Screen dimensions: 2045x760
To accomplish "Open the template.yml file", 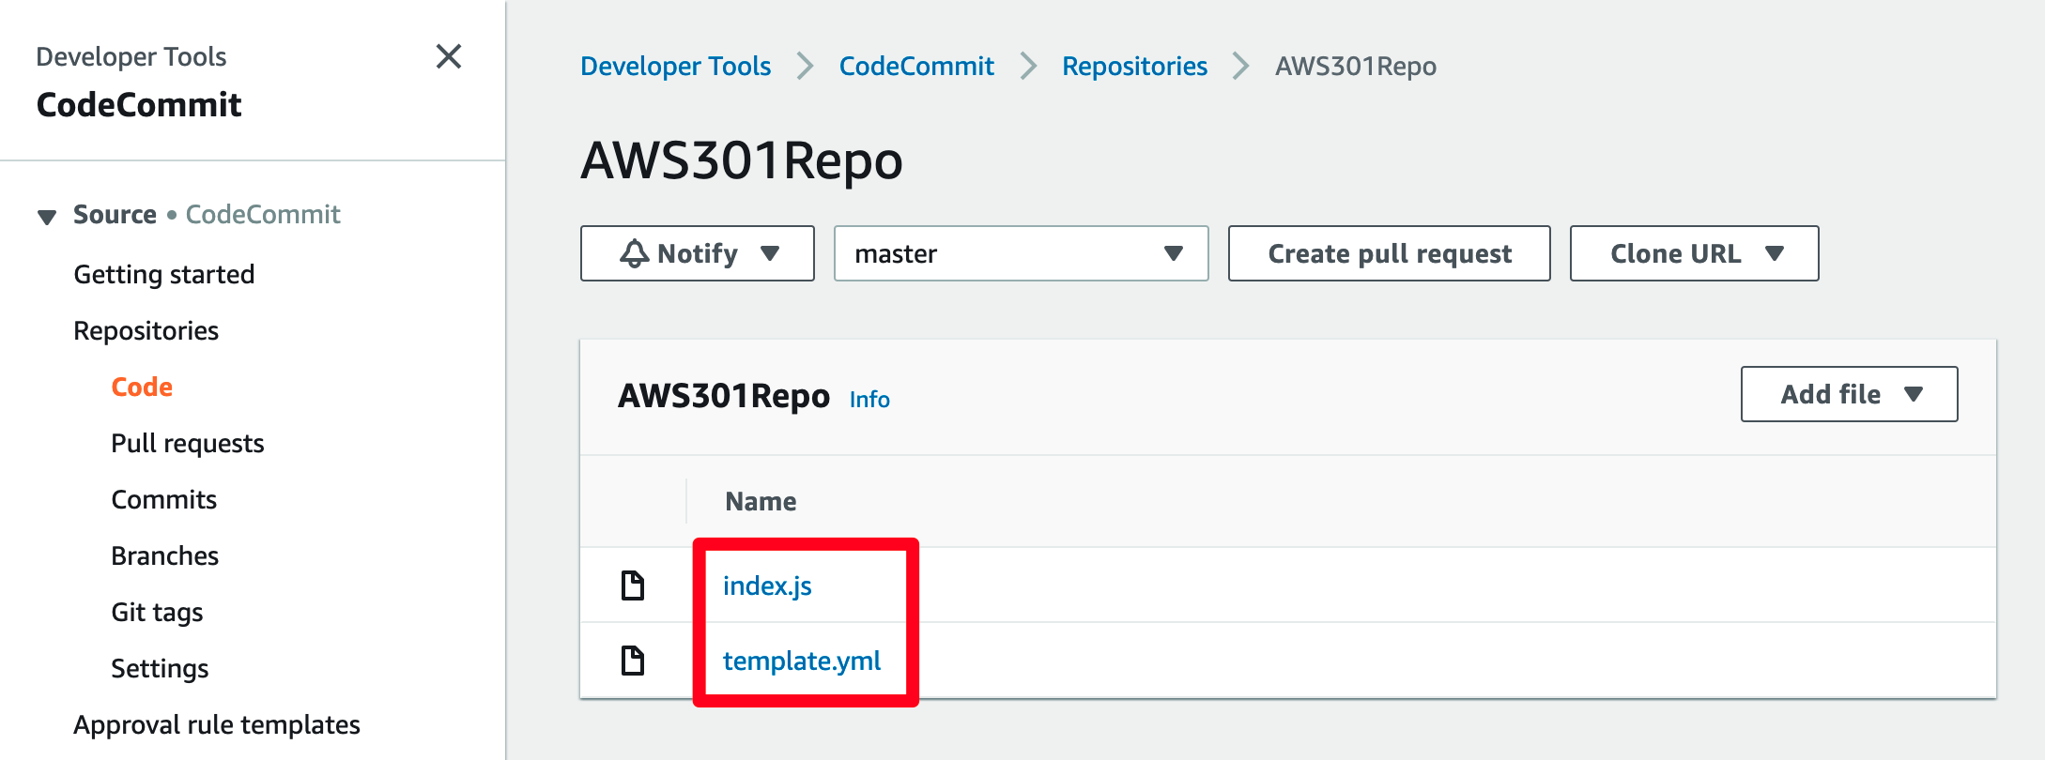I will (802, 661).
